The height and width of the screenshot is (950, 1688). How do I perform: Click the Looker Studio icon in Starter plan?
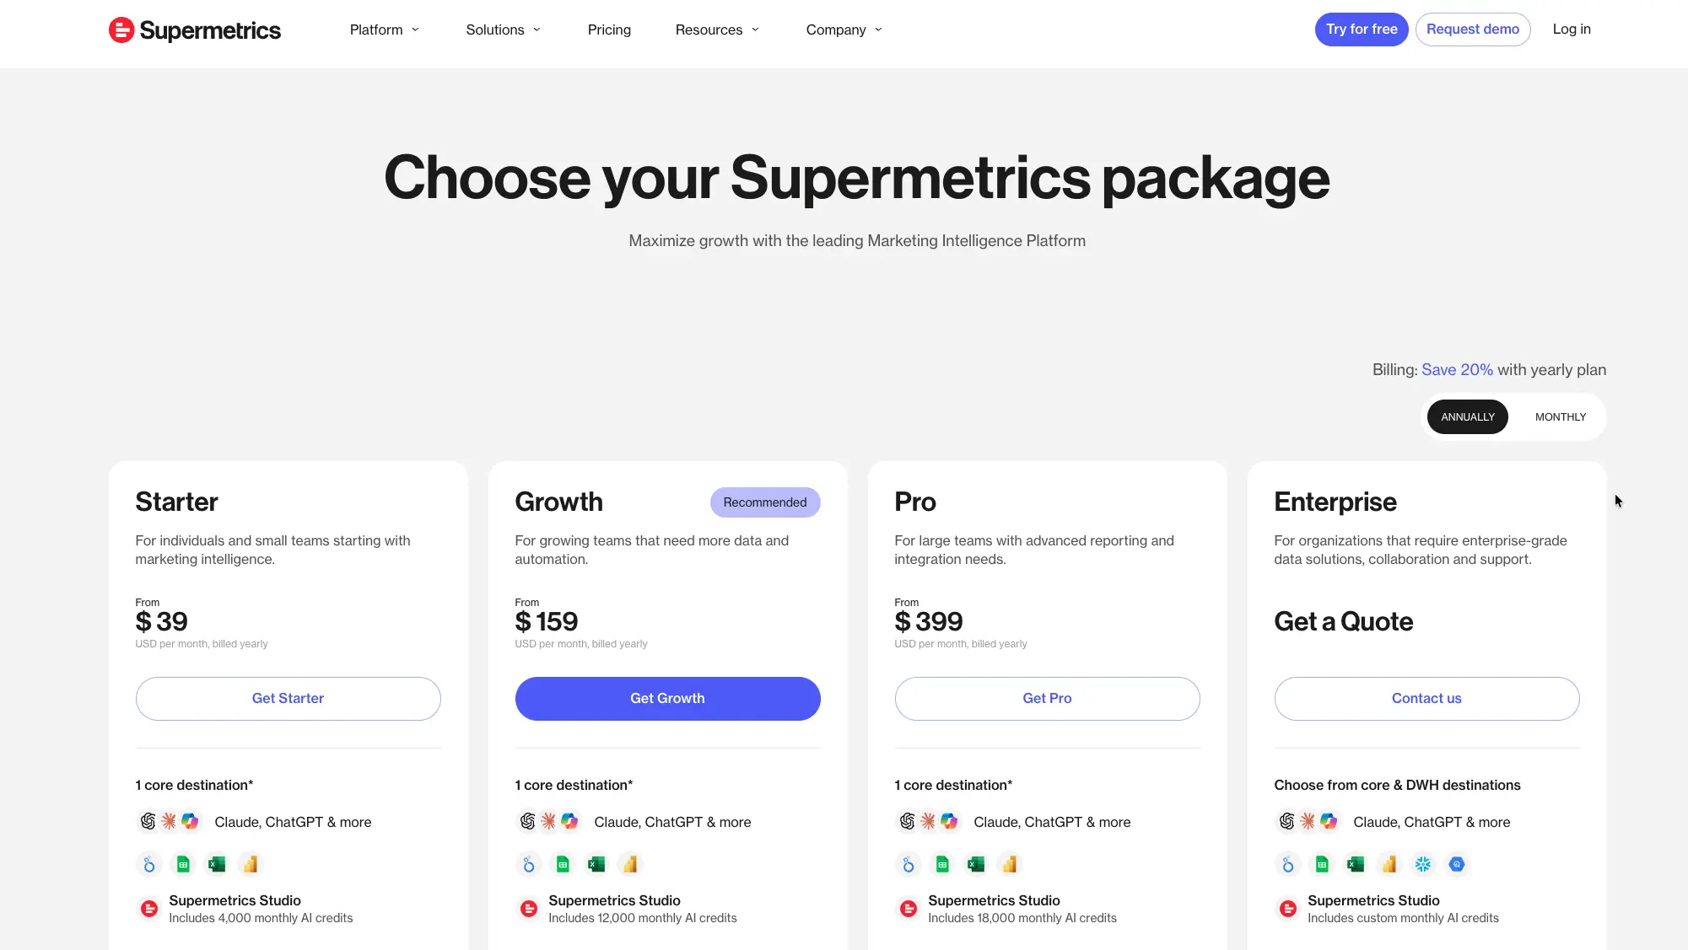click(149, 864)
